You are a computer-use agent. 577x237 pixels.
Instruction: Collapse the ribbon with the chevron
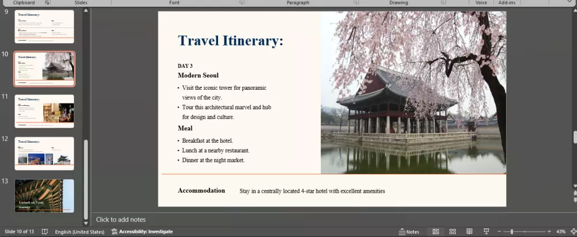tap(569, 2)
